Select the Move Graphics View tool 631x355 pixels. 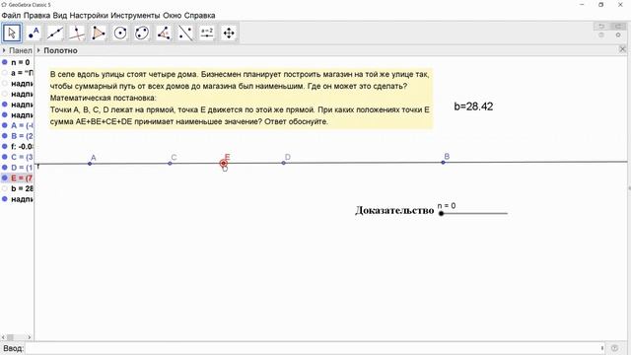(x=229, y=33)
